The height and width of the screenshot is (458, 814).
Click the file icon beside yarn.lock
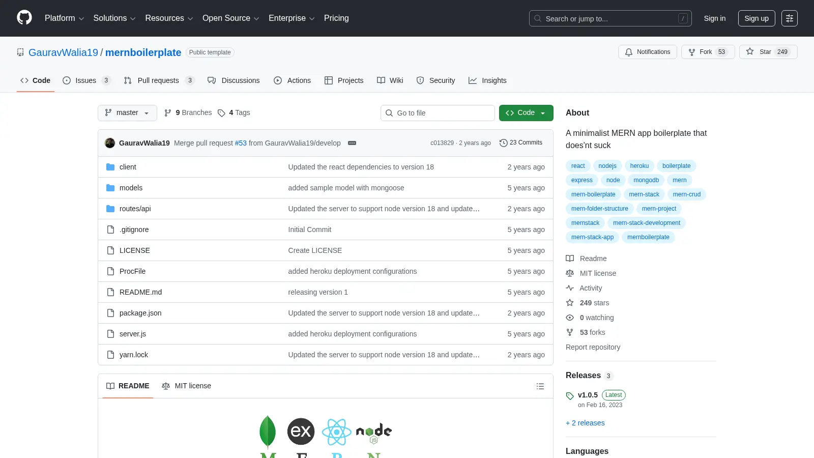click(x=110, y=355)
